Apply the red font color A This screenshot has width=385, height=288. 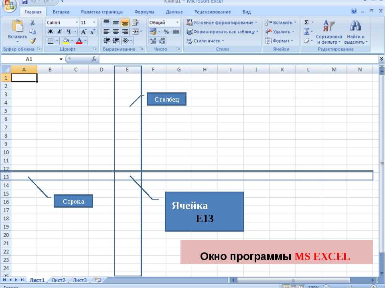point(79,41)
